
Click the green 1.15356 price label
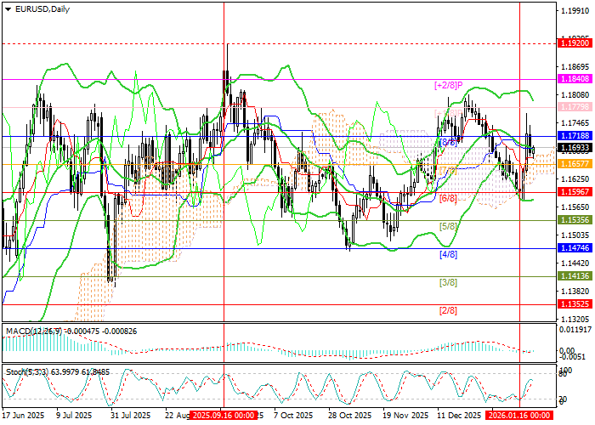pos(574,219)
